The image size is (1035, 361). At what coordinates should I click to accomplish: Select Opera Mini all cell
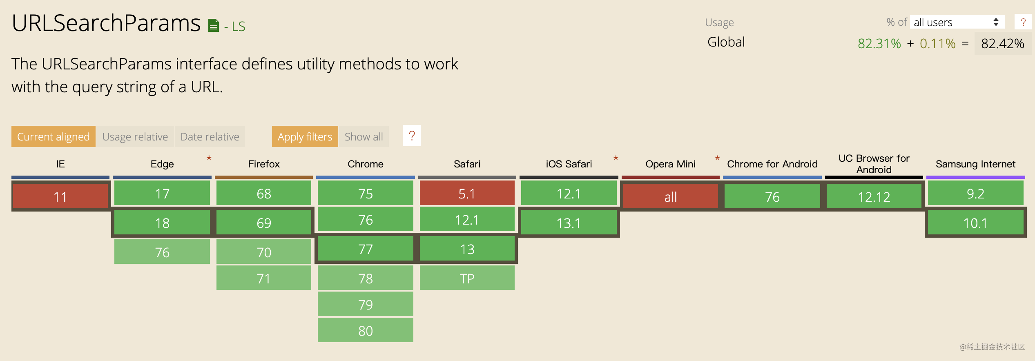670,196
